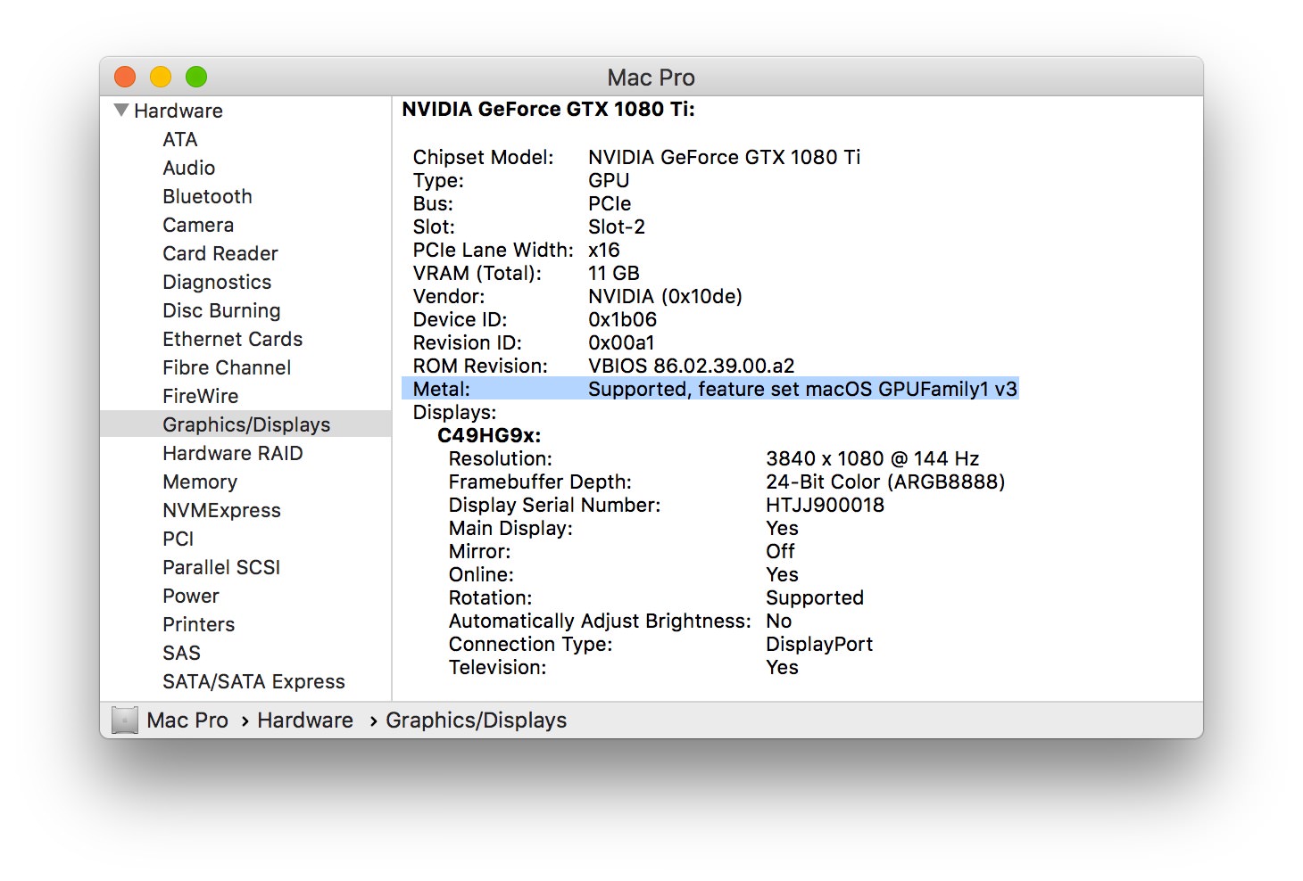The width and height of the screenshot is (1303, 881).
Task: Open Hardware RAID section
Action: [233, 453]
